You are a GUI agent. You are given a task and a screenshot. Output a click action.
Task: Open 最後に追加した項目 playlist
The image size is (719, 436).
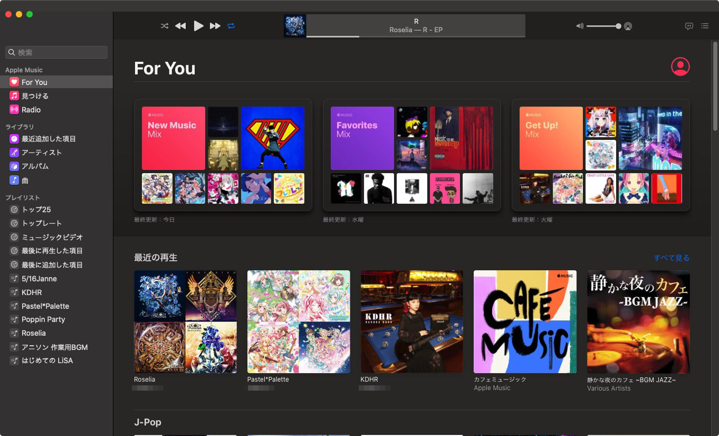click(x=56, y=265)
